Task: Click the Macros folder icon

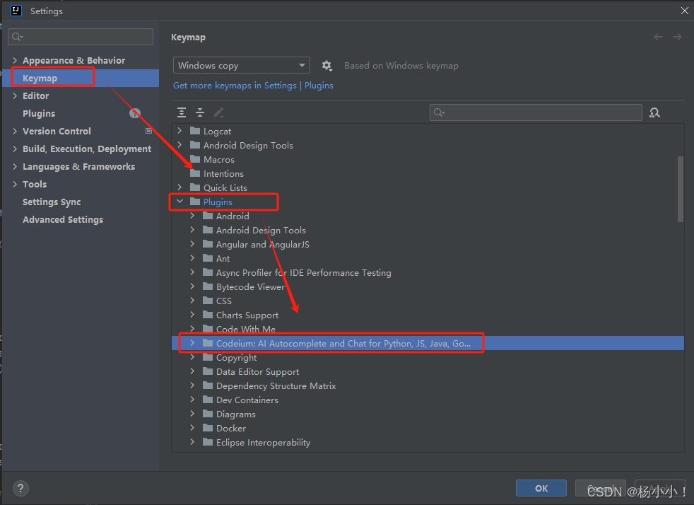Action: click(x=195, y=159)
